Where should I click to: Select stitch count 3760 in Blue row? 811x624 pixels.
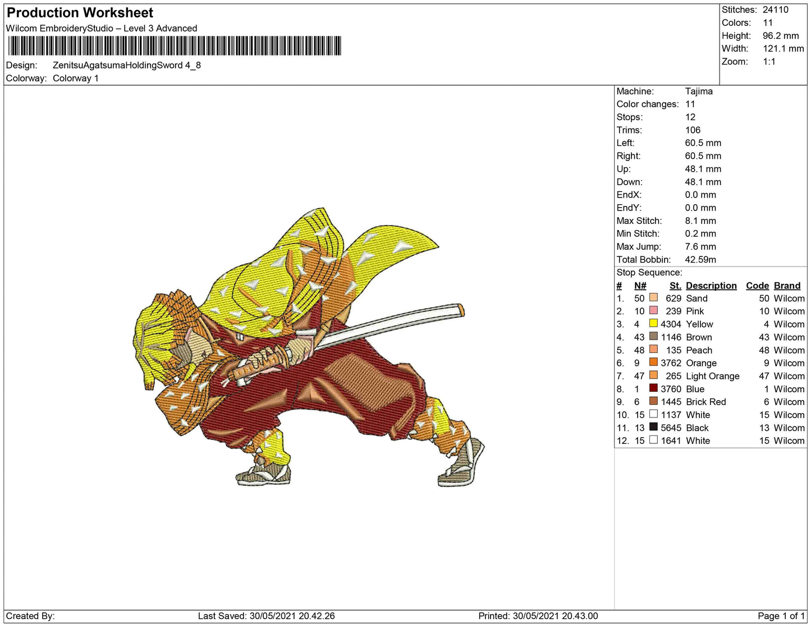pyautogui.click(x=671, y=389)
